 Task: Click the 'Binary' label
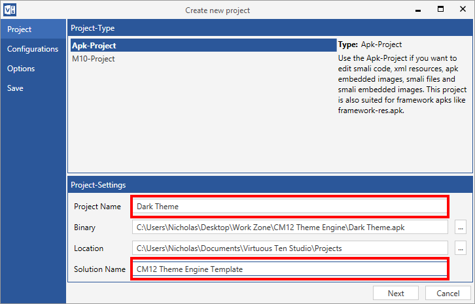click(x=84, y=228)
